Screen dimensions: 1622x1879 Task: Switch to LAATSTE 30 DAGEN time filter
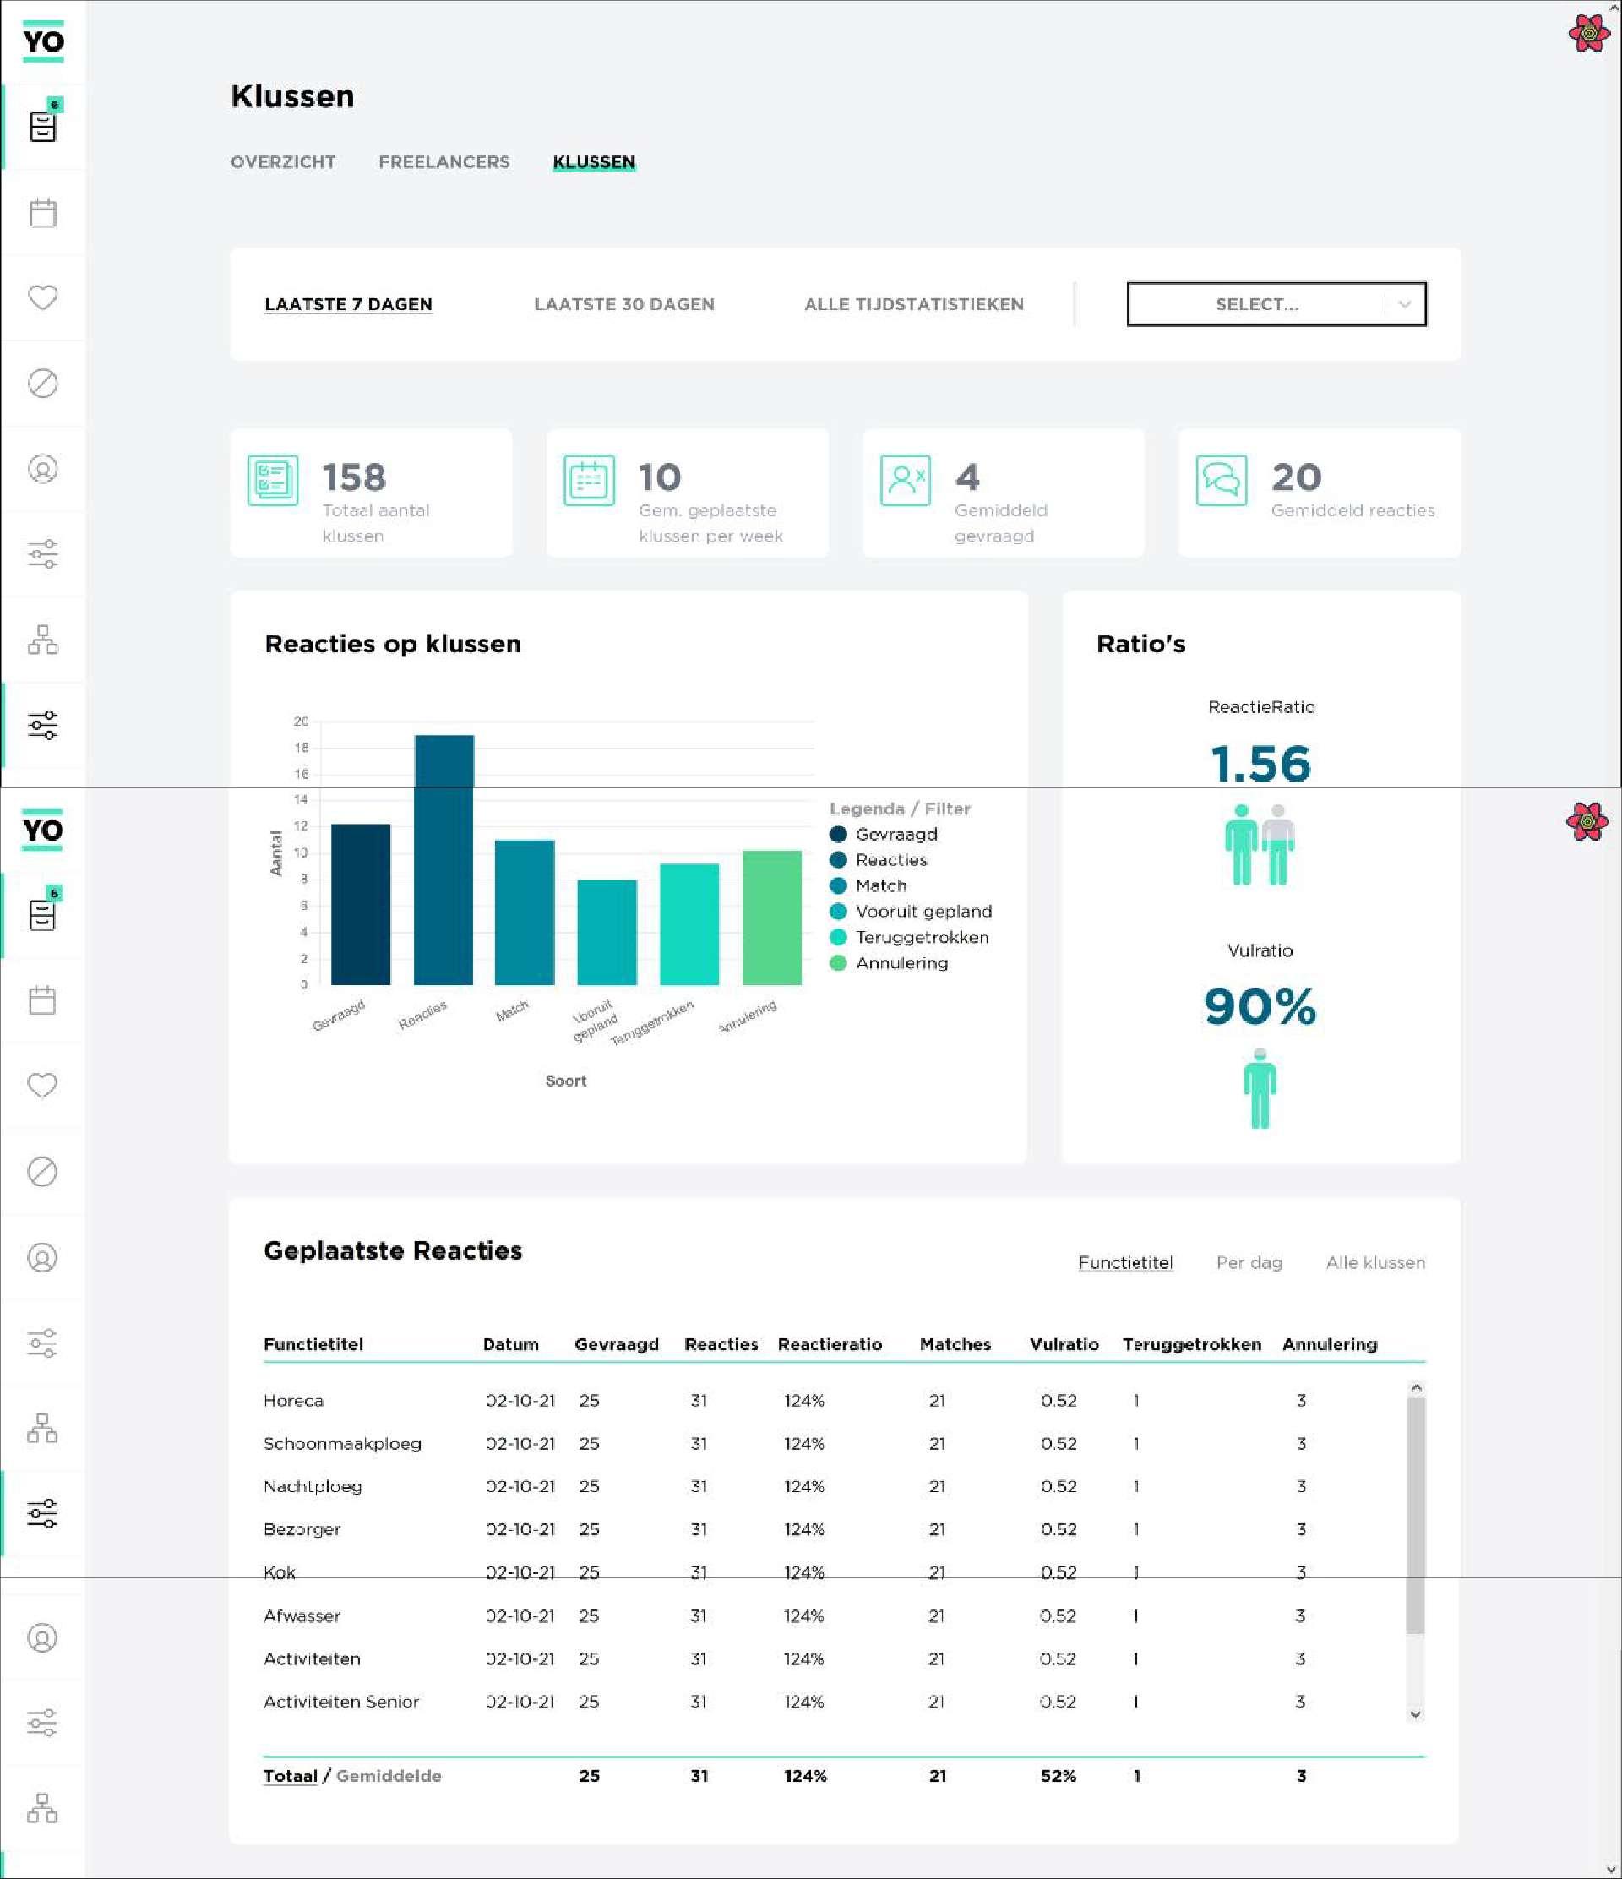[623, 303]
